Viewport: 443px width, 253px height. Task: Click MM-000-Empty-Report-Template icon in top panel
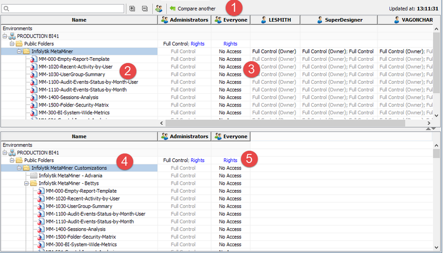(x=34, y=59)
